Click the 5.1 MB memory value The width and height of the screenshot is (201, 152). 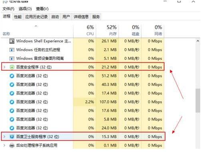coord(110,59)
